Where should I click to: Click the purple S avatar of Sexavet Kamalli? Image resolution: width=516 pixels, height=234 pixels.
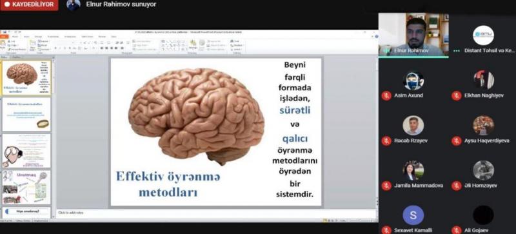click(413, 215)
